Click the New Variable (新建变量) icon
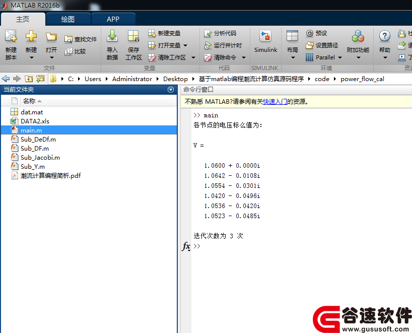The height and width of the screenshot is (333, 412). pyautogui.click(x=152, y=33)
